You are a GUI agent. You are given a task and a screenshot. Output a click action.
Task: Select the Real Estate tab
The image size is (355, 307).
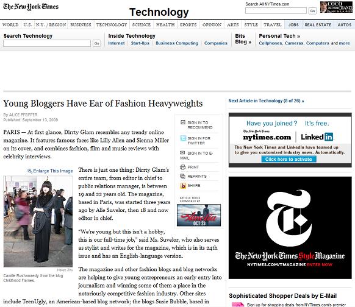click(318, 24)
